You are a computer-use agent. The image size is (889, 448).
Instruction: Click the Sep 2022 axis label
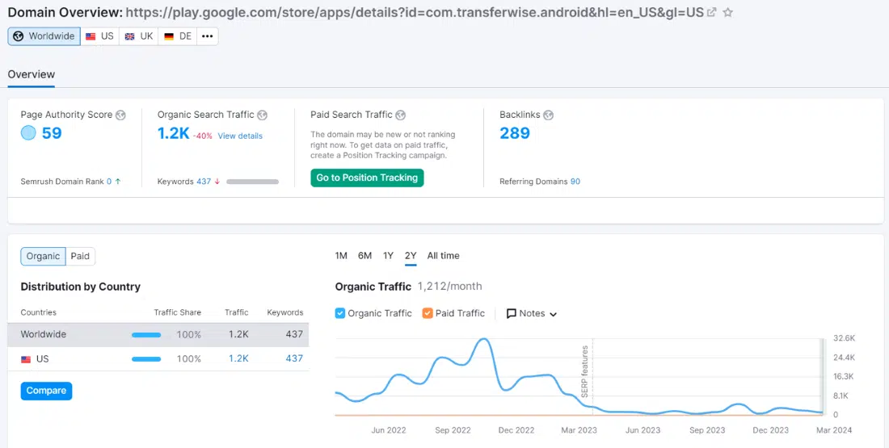(453, 430)
